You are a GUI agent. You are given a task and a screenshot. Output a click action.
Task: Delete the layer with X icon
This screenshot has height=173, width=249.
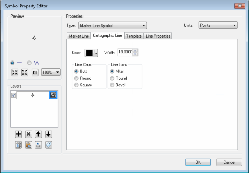click(28, 134)
